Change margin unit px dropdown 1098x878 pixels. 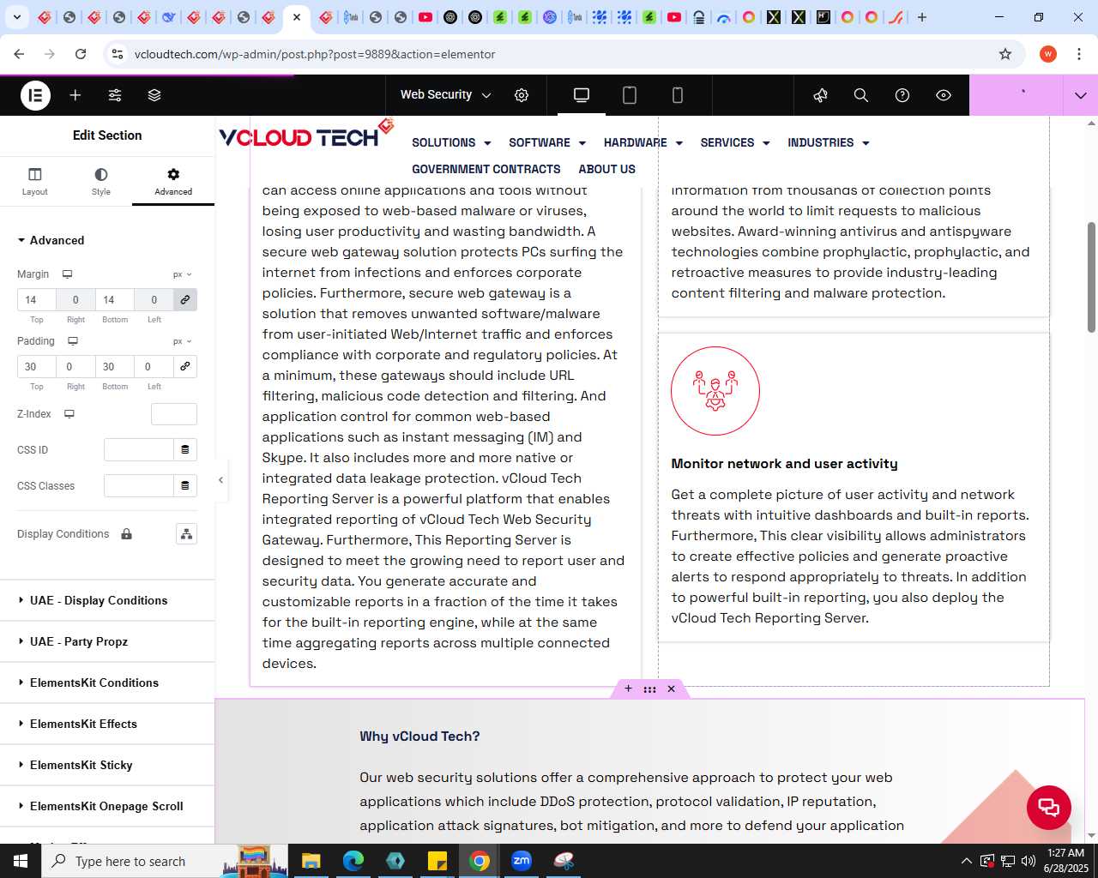pyautogui.click(x=182, y=274)
